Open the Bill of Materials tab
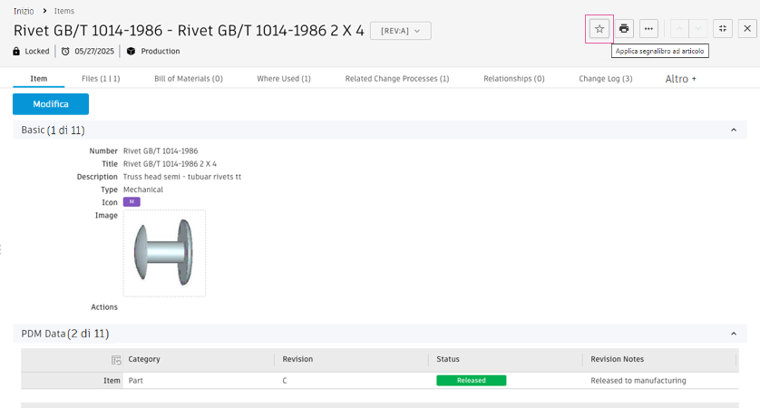Screen dimensions: 760x408 (189, 79)
